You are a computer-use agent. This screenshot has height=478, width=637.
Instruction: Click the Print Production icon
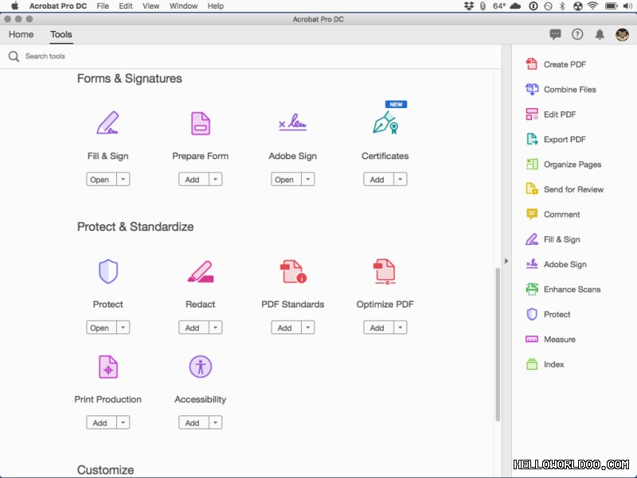point(108,367)
